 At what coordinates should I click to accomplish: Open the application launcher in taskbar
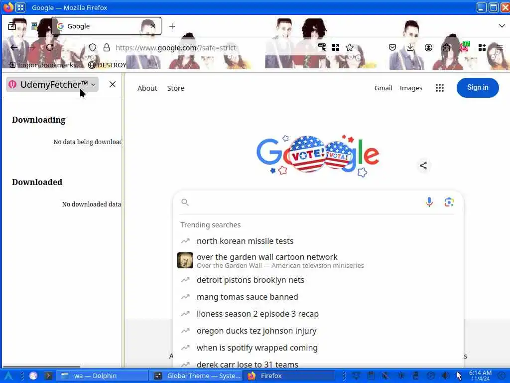click(x=8, y=376)
